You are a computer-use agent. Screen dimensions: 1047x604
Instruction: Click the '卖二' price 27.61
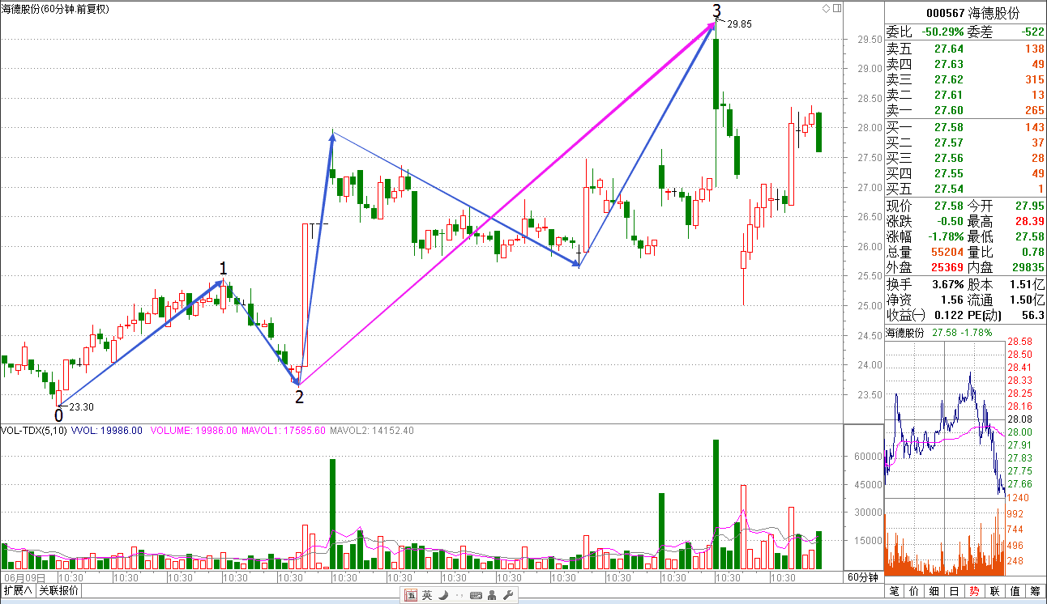(949, 95)
